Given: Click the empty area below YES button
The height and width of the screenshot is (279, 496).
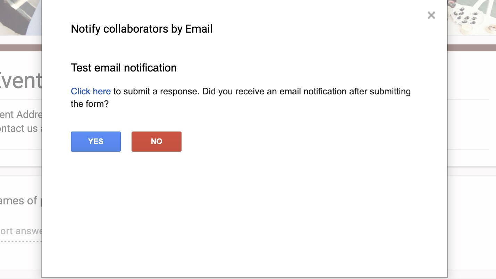Looking at the screenshot, I should click(96, 194).
